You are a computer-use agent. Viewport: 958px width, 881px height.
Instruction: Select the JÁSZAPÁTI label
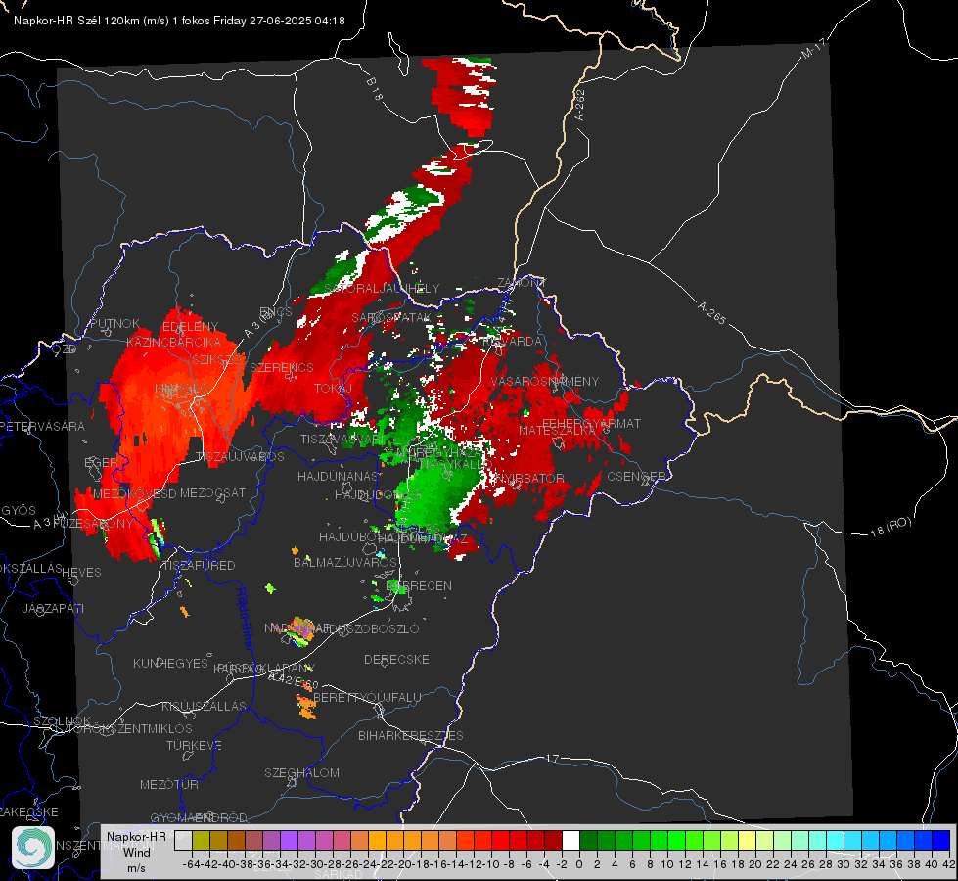point(53,608)
